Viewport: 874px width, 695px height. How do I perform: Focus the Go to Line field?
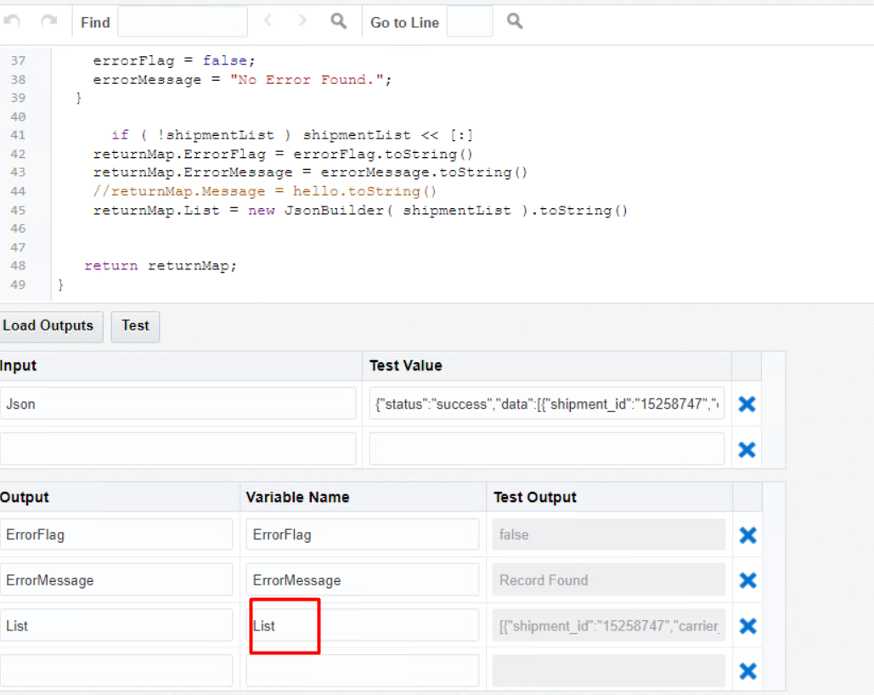pos(470,22)
